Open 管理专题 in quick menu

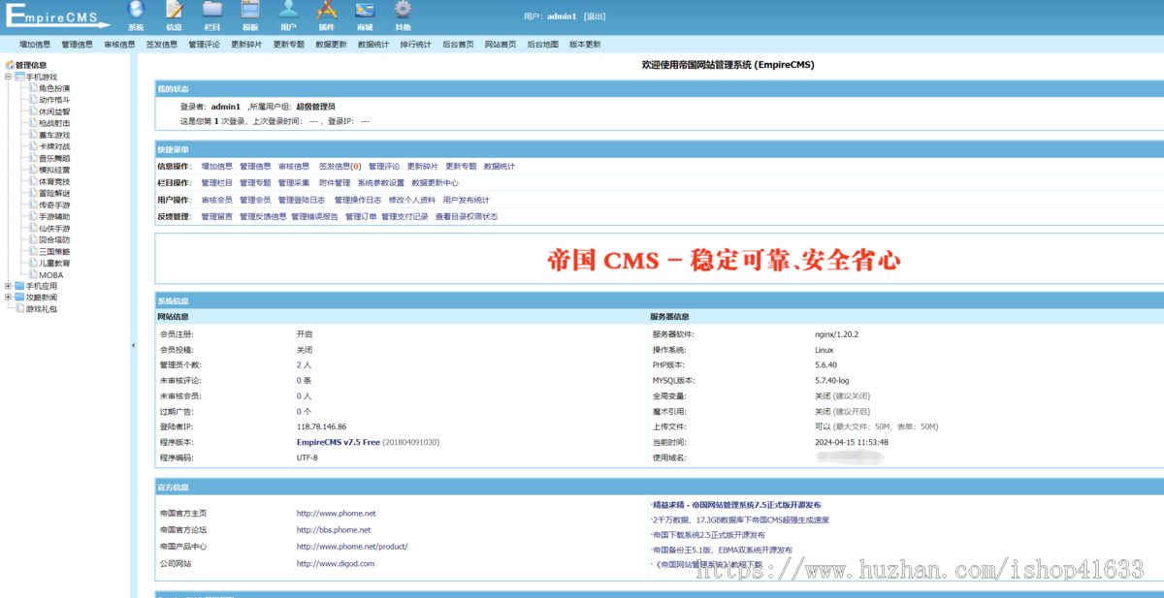point(256,183)
